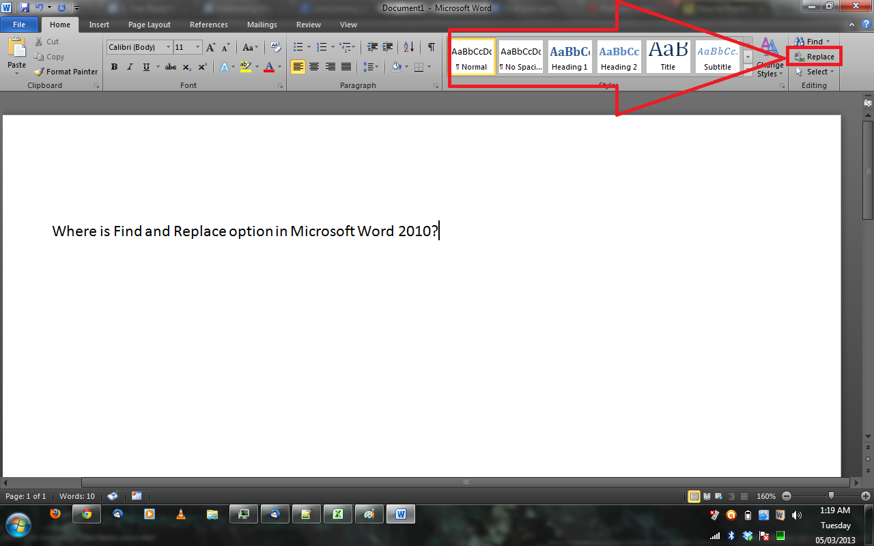Save the document from Quick Access Toolbar
The height and width of the screenshot is (546, 874).
[25, 8]
